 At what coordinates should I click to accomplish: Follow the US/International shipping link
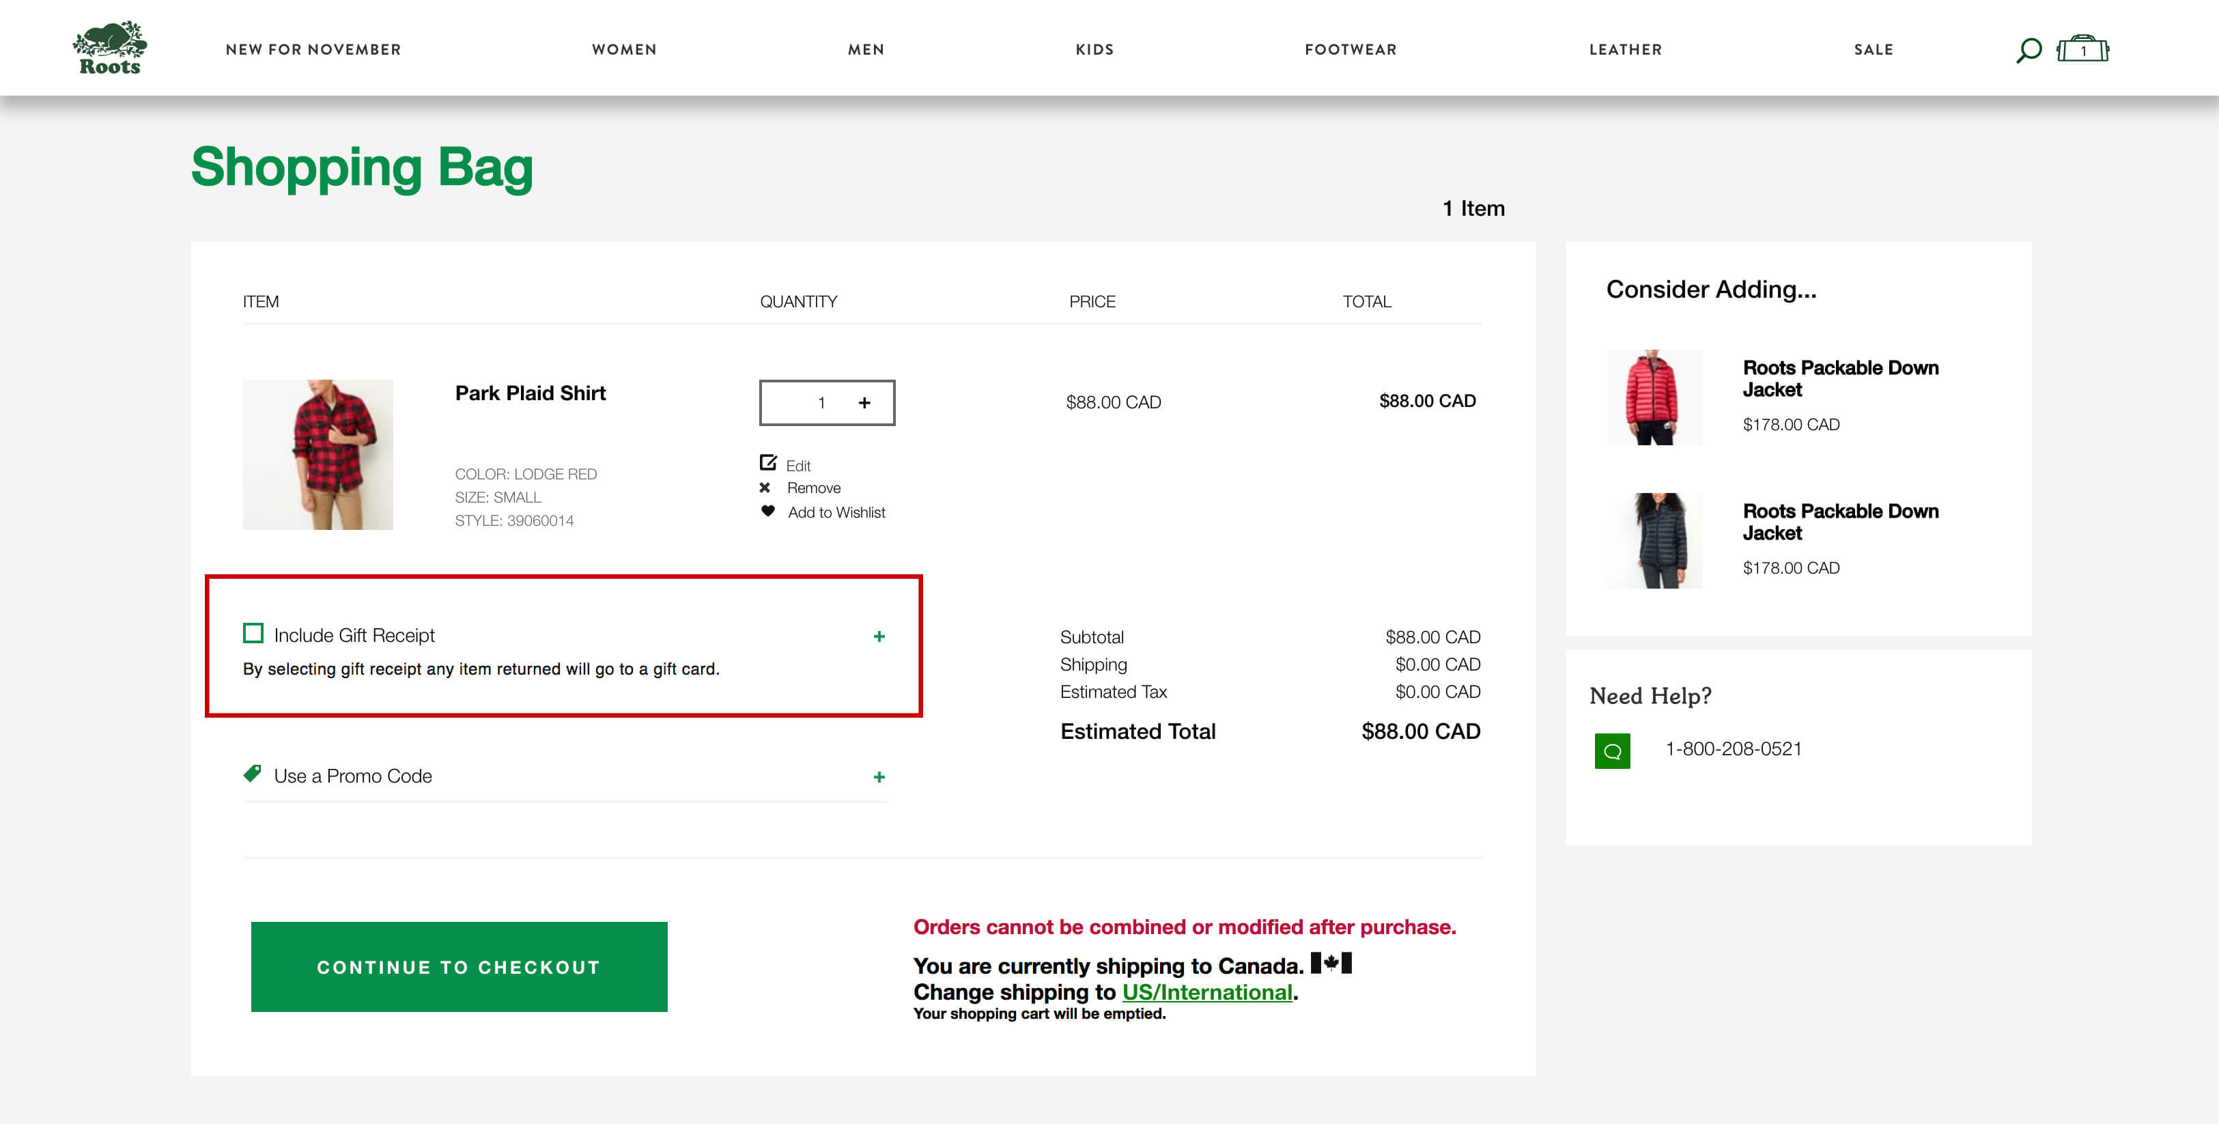coord(1206,992)
